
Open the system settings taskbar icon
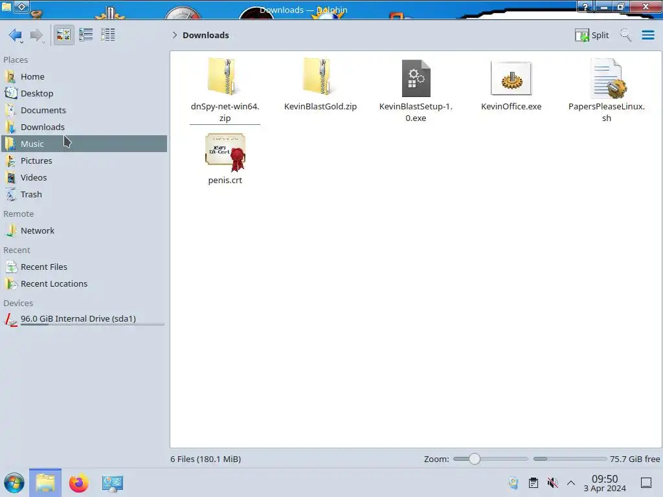[x=112, y=483]
